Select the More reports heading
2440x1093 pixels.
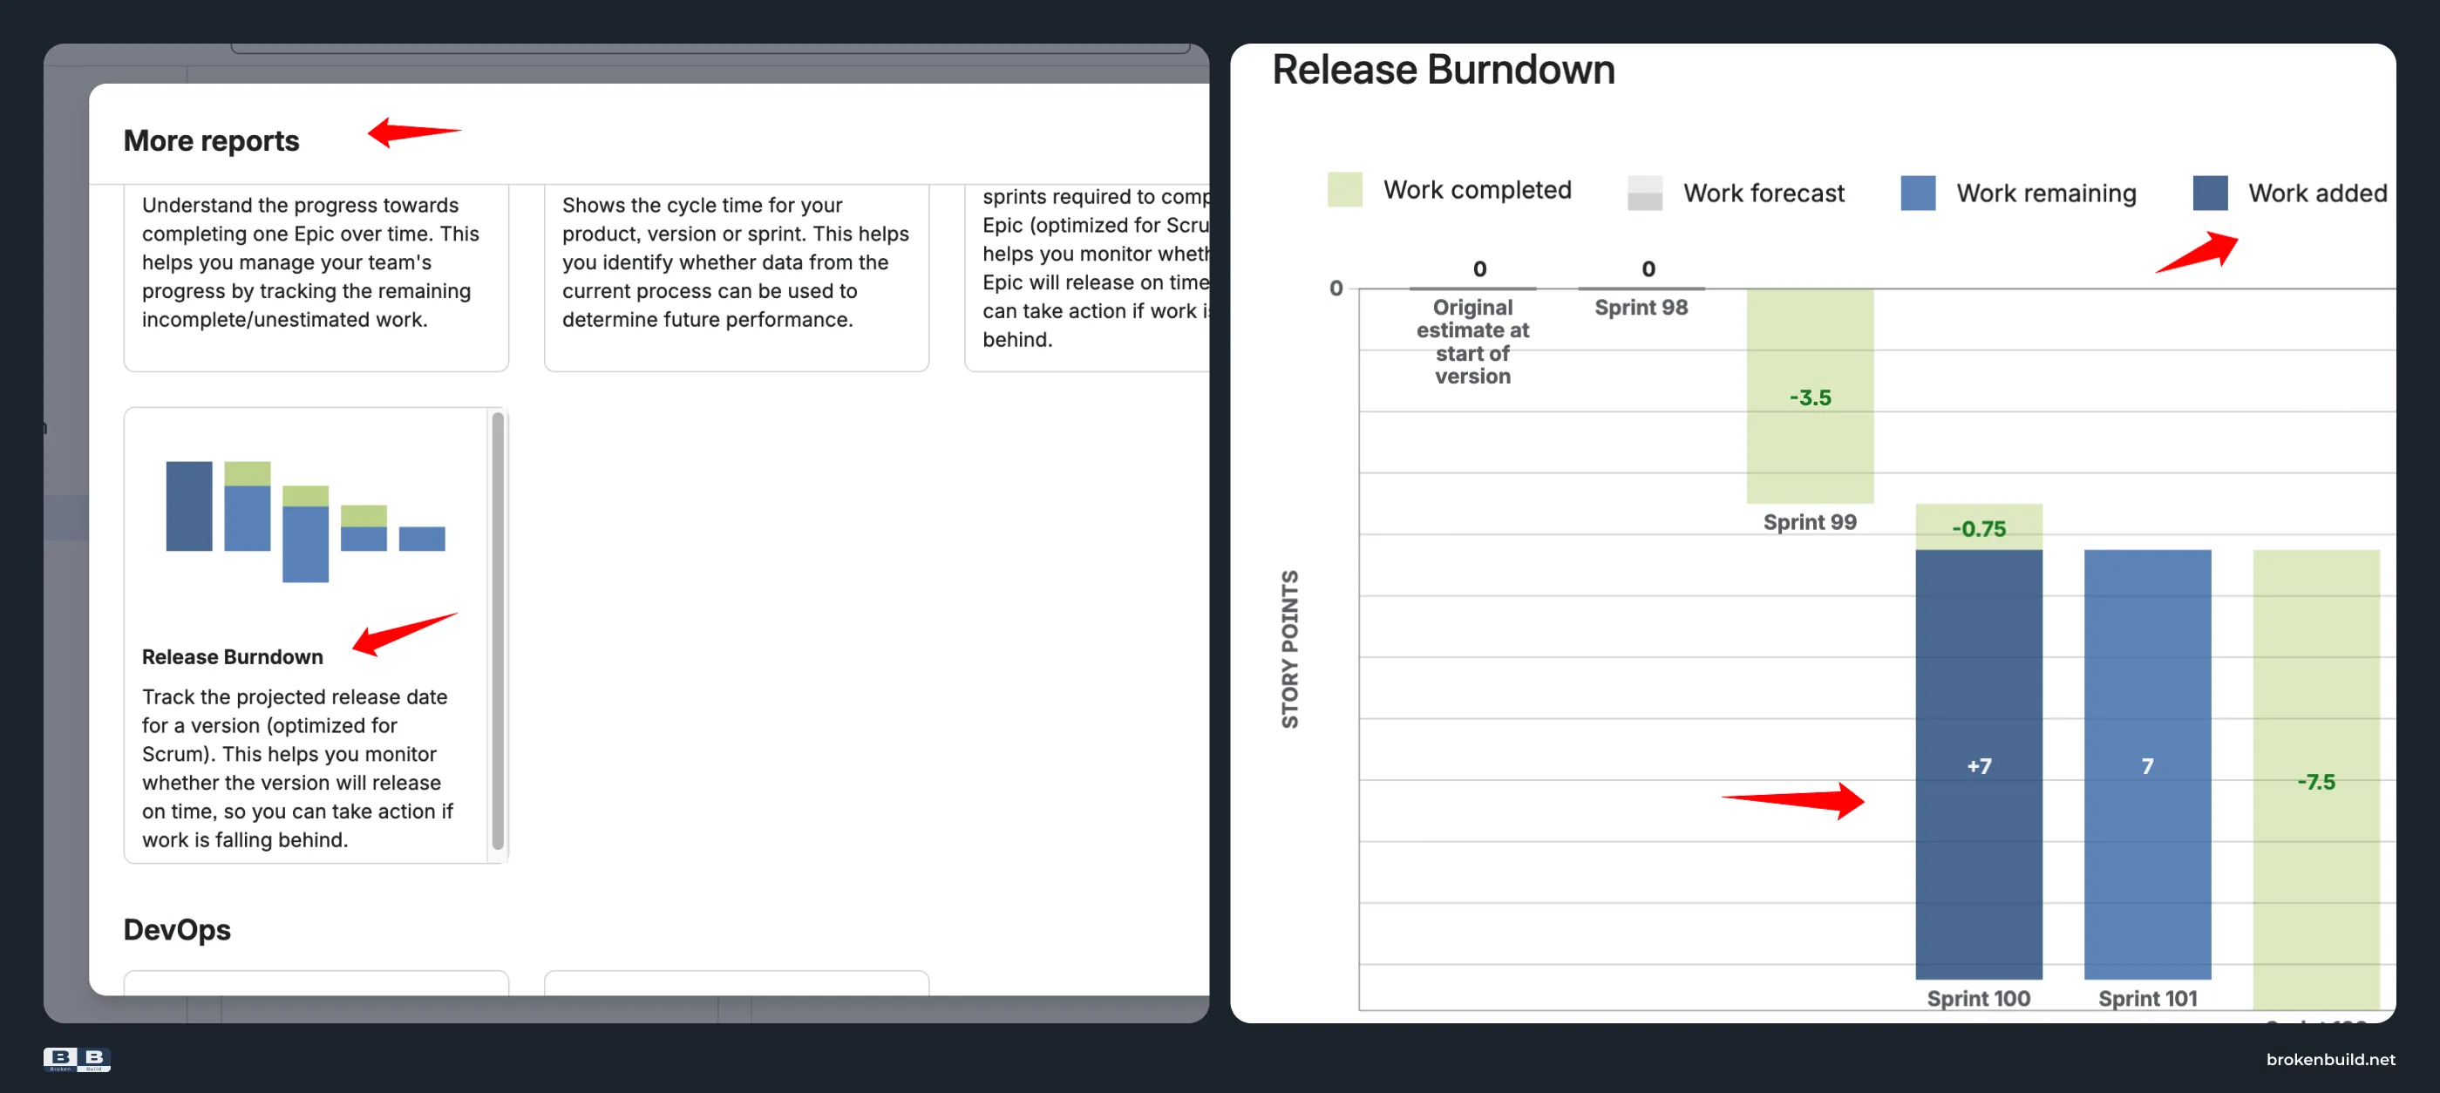[x=211, y=140]
